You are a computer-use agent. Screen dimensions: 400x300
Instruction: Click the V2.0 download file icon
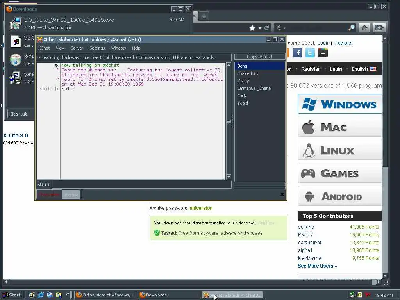pyautogui.click(x=16, y=41)
